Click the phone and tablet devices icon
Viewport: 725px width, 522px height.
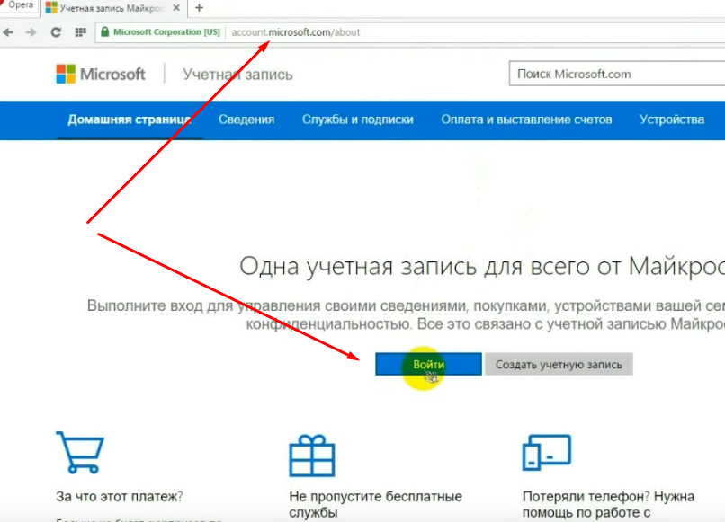point(547,452)
